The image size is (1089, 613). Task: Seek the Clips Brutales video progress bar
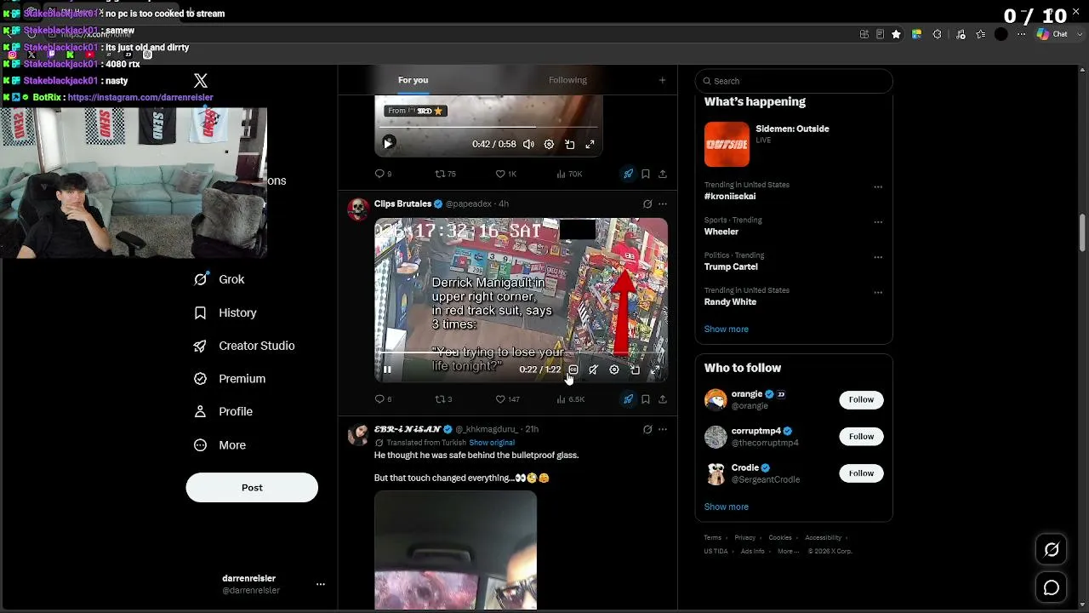click(x=521, y=352)
